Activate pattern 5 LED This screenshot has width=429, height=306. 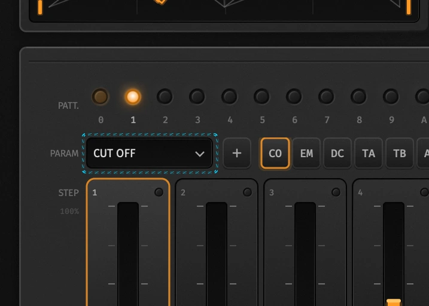tap(261, 96)
